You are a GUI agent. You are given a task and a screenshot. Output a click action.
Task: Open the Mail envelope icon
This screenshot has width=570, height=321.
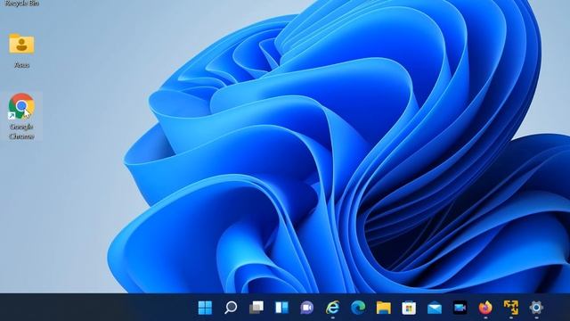click(435, 308)
